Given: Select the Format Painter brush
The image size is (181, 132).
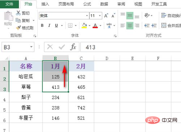Looking at the screenshot, I should click(x=18, y=28).
